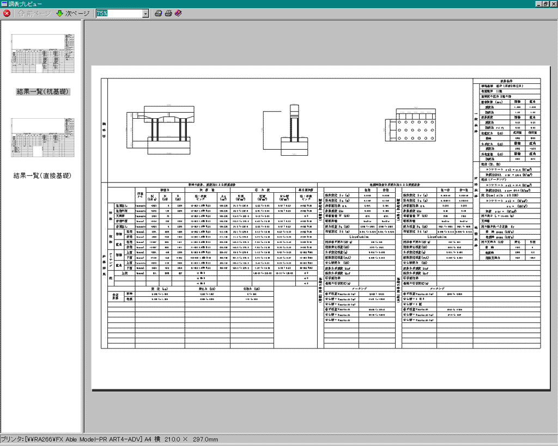Close the preview with the red X icon

[x=7, y=14]
